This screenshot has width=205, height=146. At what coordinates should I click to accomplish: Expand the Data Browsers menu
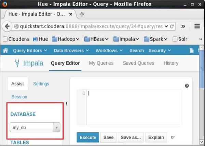coord(71,51)
